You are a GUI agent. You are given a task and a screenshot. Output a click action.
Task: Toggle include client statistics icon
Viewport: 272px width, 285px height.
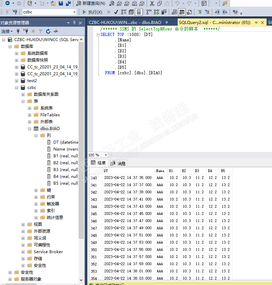coord(164,12)
